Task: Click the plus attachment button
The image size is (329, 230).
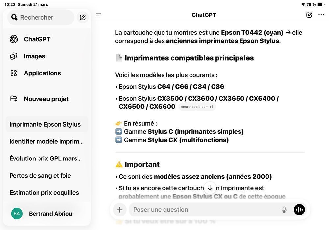Action: (120, 210)
